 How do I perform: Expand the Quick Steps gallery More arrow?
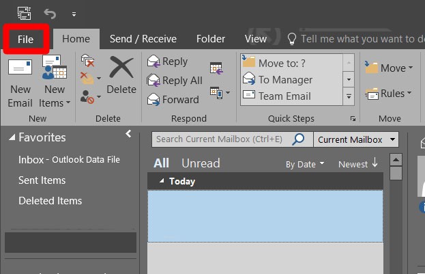click(349, 96)
